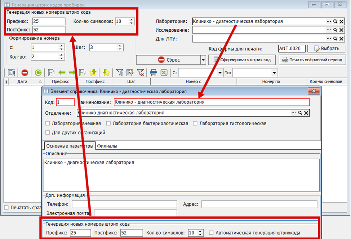Screen dimensions: 351x239
Task: Enable the Лаборатория внешняя checkbox
Action: (x=48, y=123)
